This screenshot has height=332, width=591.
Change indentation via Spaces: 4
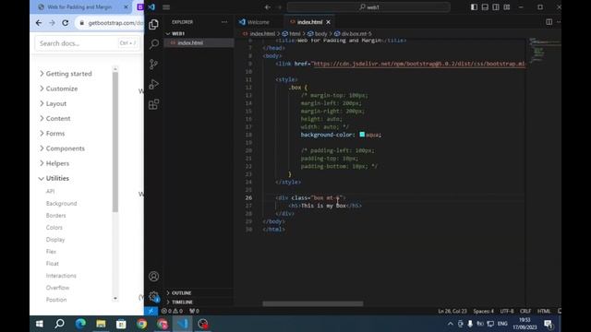click(483, 311)
